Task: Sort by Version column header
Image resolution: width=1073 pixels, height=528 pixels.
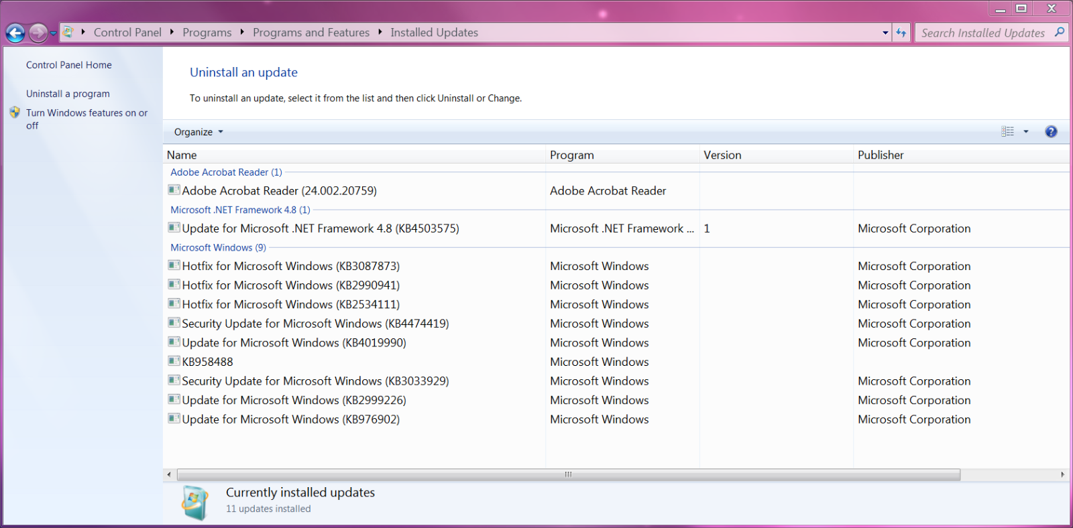Action: [777, 155]
